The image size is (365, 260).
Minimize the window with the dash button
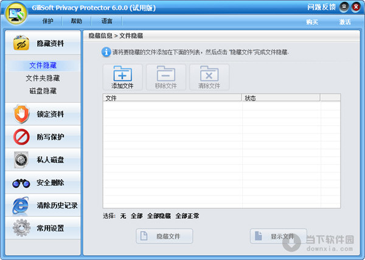pos(344,7)
